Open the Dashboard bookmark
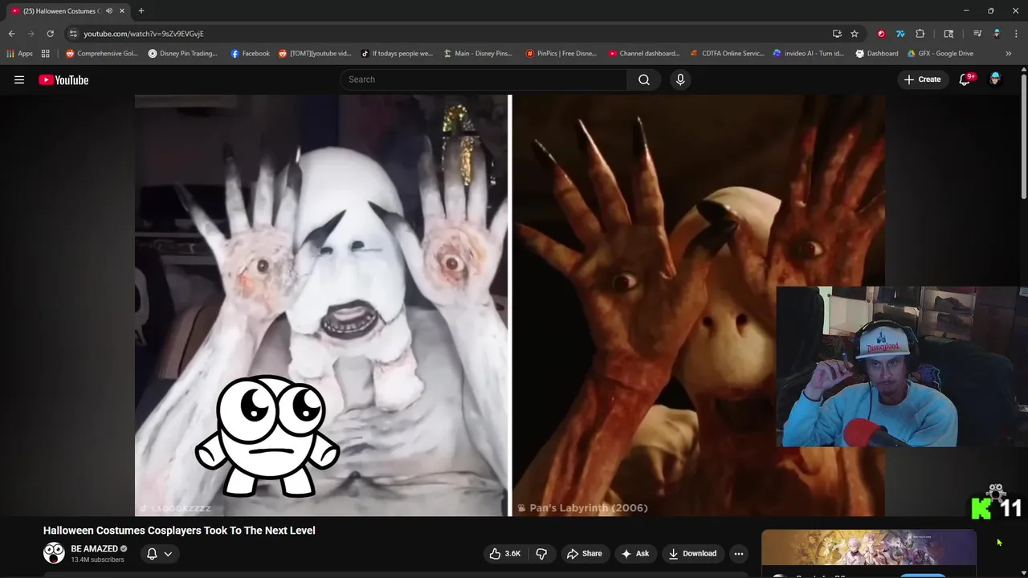 coord(876,54)
